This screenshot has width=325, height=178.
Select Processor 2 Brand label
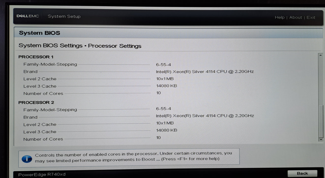[30, 117]
